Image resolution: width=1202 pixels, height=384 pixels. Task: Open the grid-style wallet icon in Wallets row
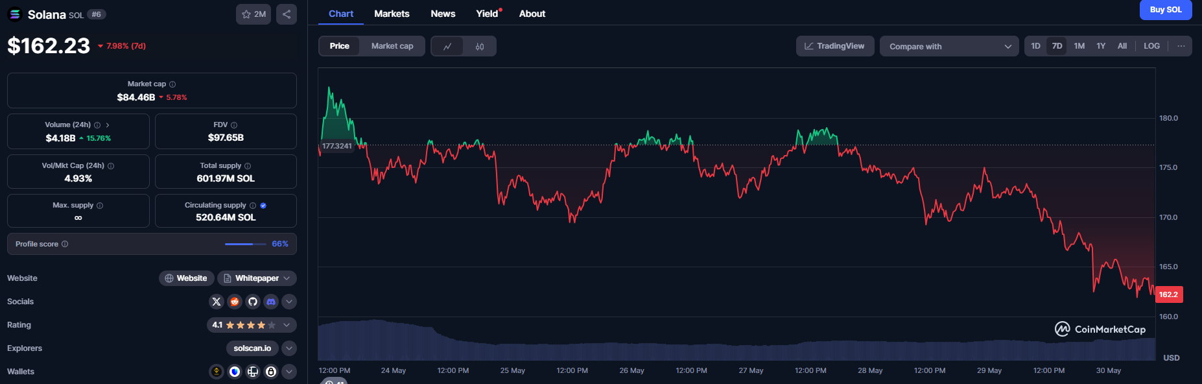click(x=253, y=372)
